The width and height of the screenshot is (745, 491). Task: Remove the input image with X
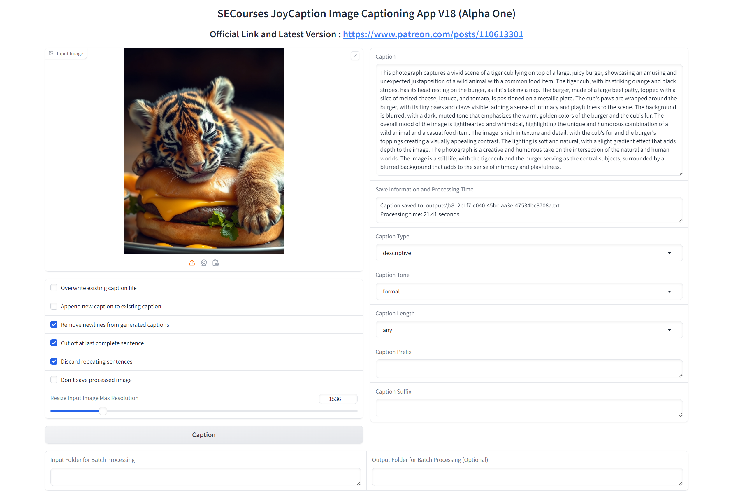click(355, 55)
